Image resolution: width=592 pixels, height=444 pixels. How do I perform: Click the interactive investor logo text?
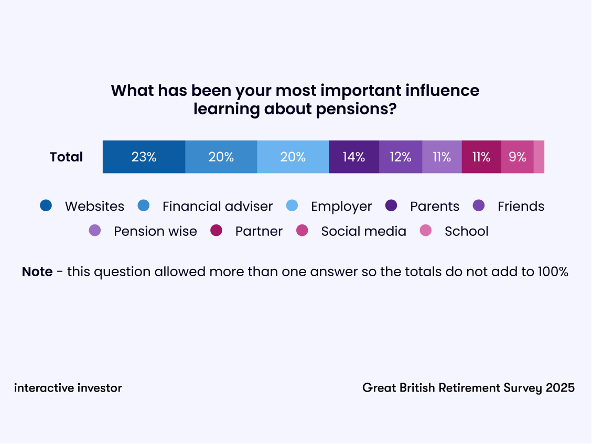tap(68, 388)
